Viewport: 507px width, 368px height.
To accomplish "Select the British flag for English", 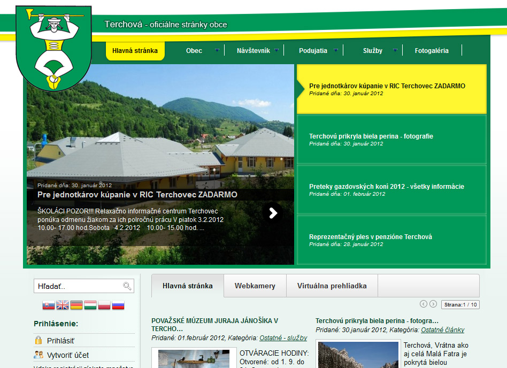I will pos(63,305).
